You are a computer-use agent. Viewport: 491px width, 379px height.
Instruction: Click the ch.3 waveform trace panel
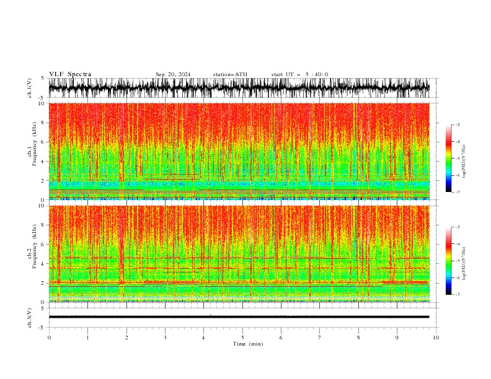[x=243, y=318]
